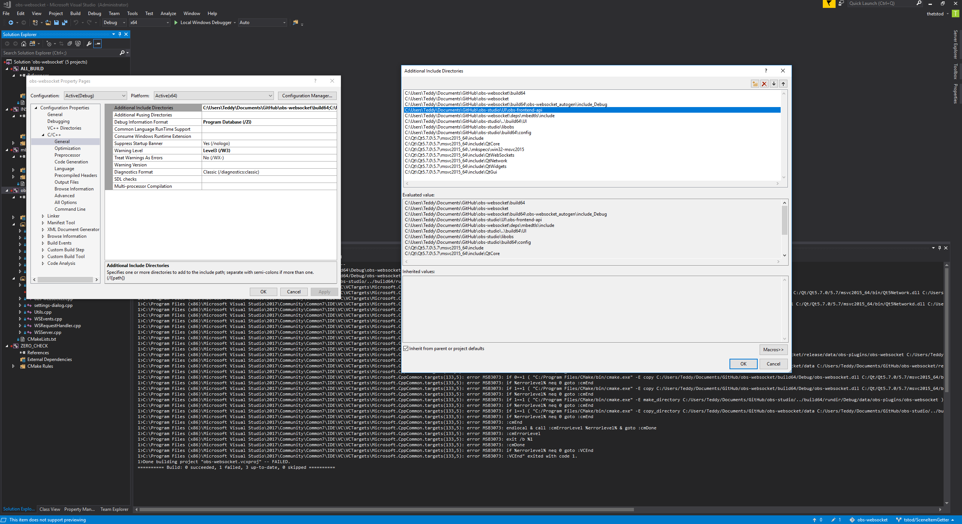
Task: Move the selected include path down
Action: pos(774,84)
